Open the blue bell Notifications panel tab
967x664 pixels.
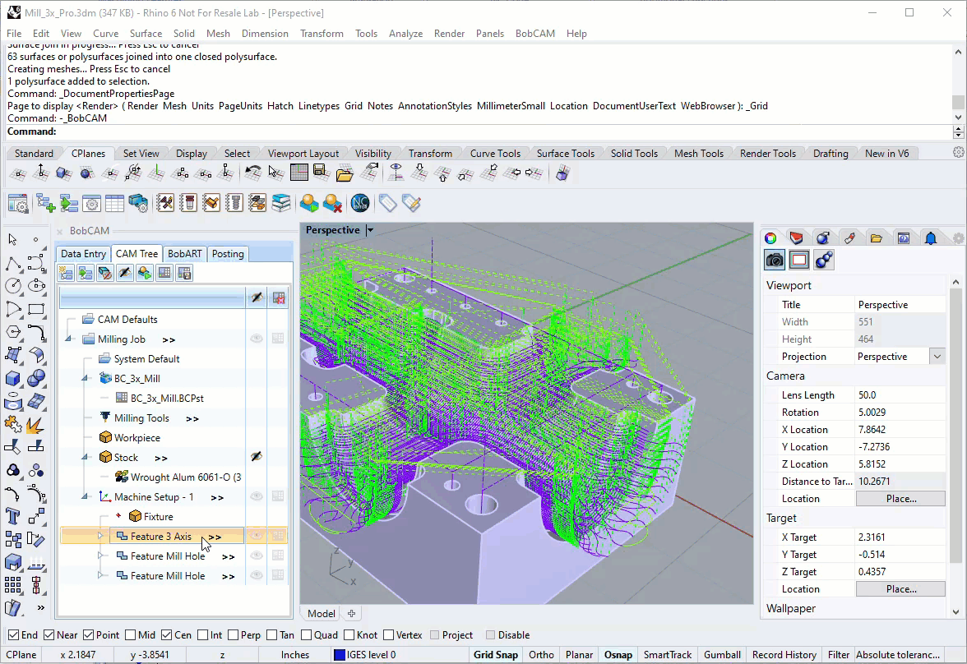coord(931,238)
